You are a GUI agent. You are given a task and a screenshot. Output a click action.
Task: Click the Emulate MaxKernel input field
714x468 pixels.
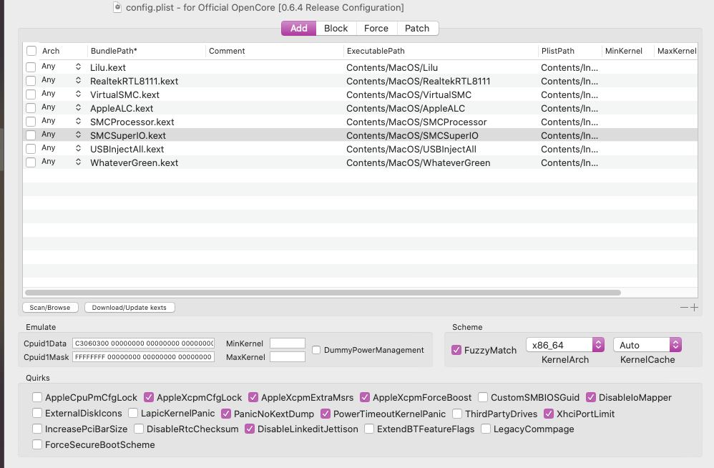pyautogui.click(x=288, y=357)
